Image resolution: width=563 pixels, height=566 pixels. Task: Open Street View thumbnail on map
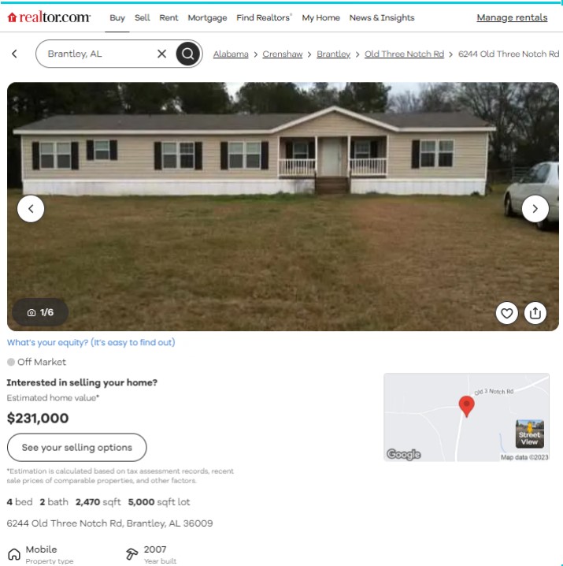coord(529,434)
